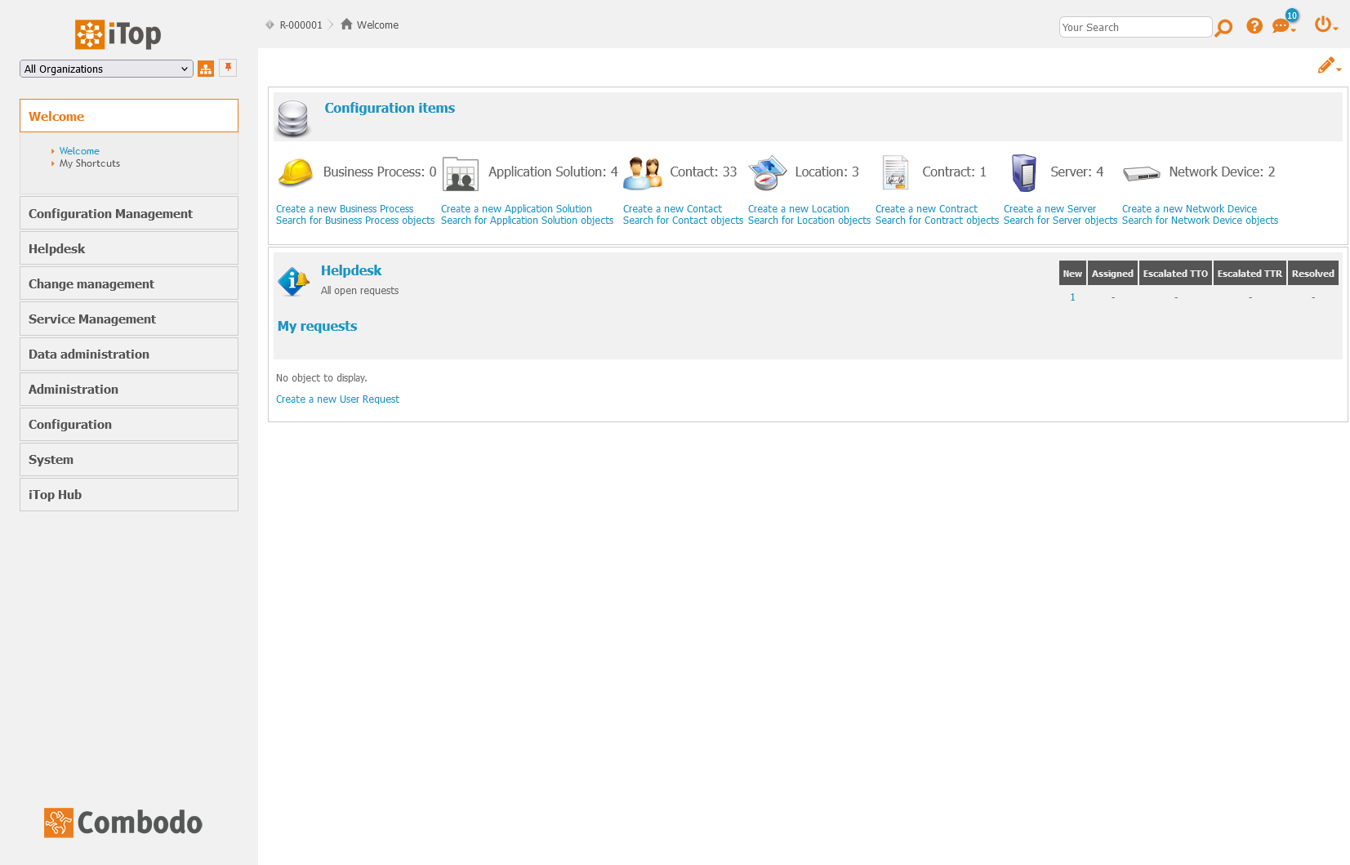Edit the dashboard using the pencil icon
Screen dimensions: 1350x865
click(x=1325, y=65)
